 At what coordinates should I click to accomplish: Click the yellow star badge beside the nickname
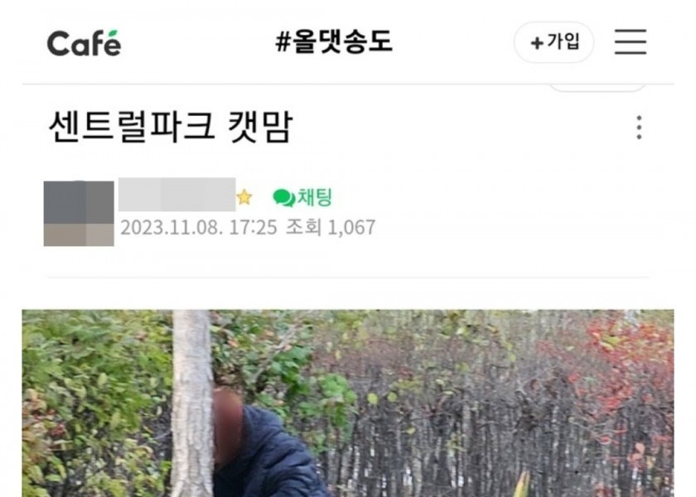(x=244, y=197)
